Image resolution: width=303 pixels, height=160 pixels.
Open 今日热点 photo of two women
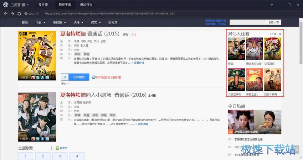pyautogui.click(x=255, y=122)
